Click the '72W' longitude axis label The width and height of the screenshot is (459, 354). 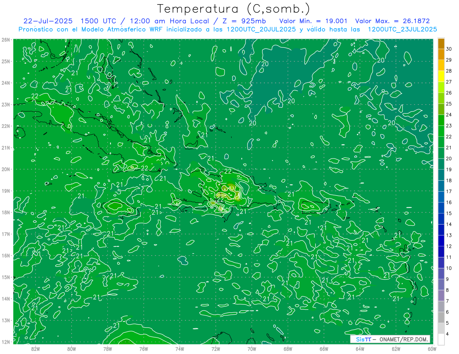tap(216, 349)
